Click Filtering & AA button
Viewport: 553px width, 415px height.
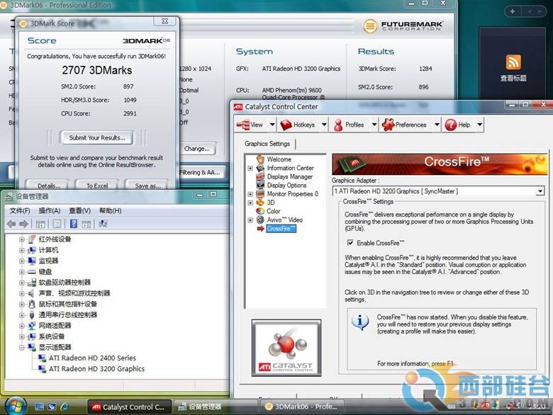point(201,172)
